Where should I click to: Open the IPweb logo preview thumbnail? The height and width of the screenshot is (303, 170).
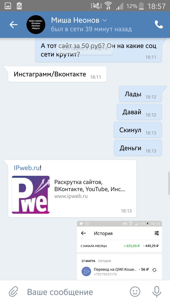(31, 195)
